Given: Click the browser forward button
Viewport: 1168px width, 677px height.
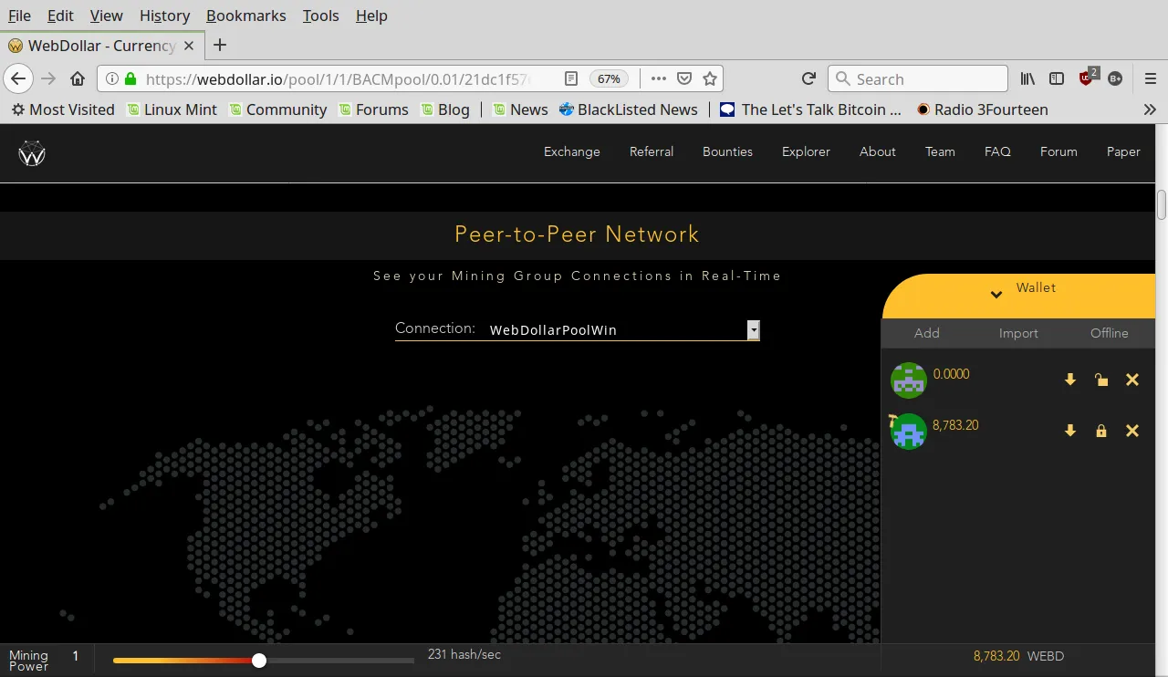Looking at the screenshot, I should [48, 78].
